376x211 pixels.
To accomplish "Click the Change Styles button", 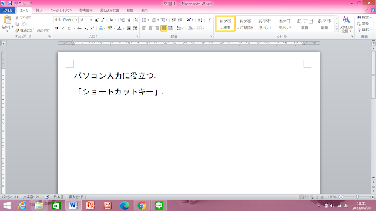I will (x=346, y=25).
